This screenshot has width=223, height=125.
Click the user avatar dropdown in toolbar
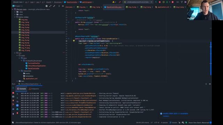[114, 2]
